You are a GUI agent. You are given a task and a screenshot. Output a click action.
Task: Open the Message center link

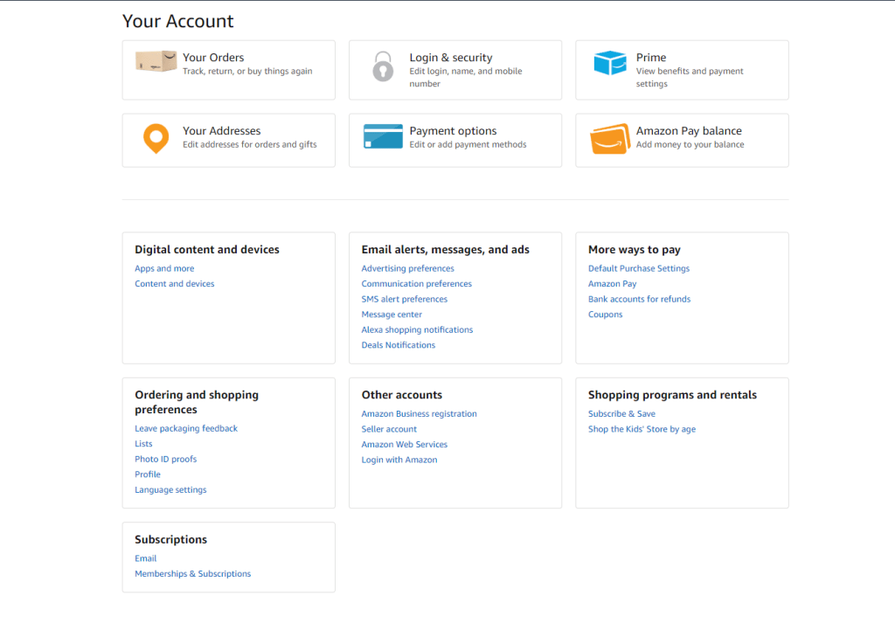tap(392, 315)
